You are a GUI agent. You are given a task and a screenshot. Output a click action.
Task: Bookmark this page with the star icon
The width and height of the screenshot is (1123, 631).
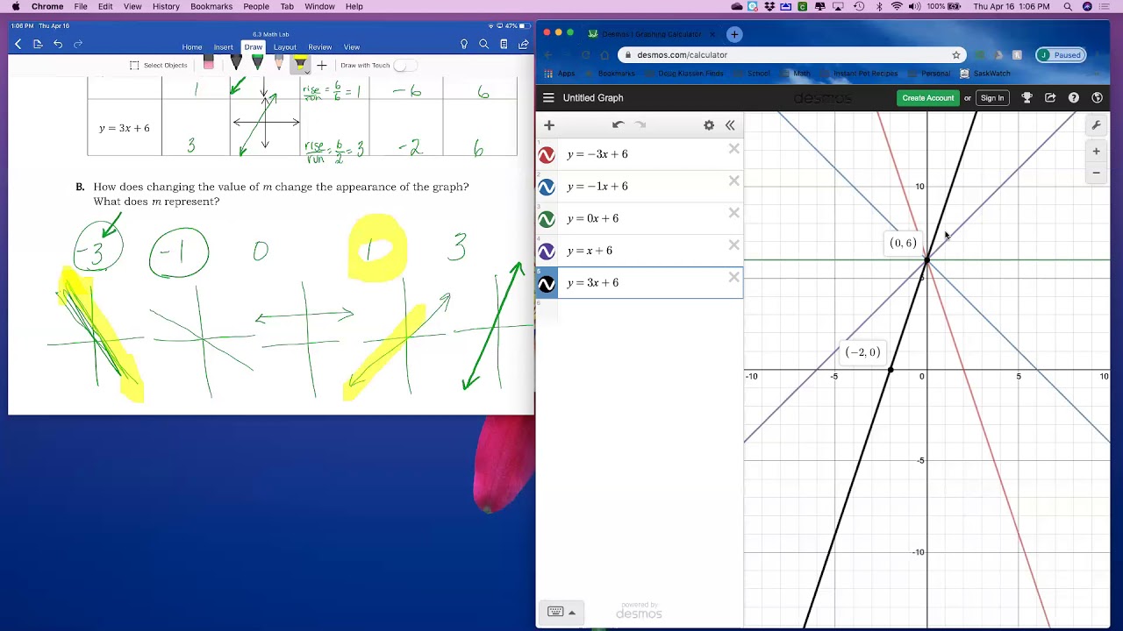tap(956, 54)
